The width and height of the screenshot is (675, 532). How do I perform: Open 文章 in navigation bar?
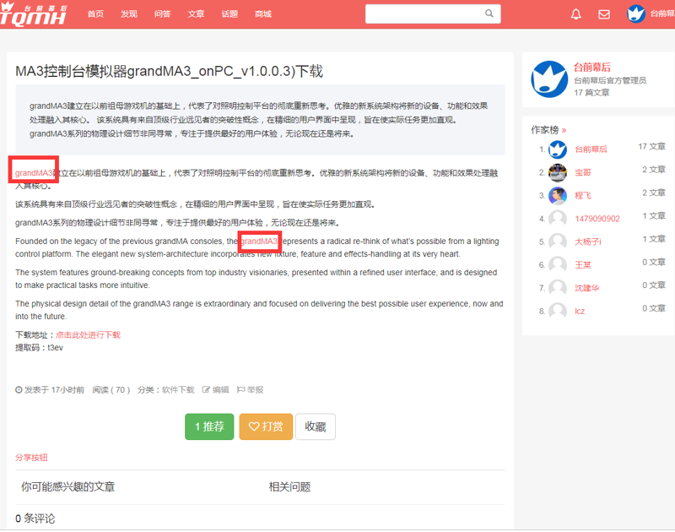[196, 14]
